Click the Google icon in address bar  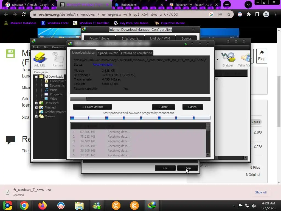[x=211, y=14]
